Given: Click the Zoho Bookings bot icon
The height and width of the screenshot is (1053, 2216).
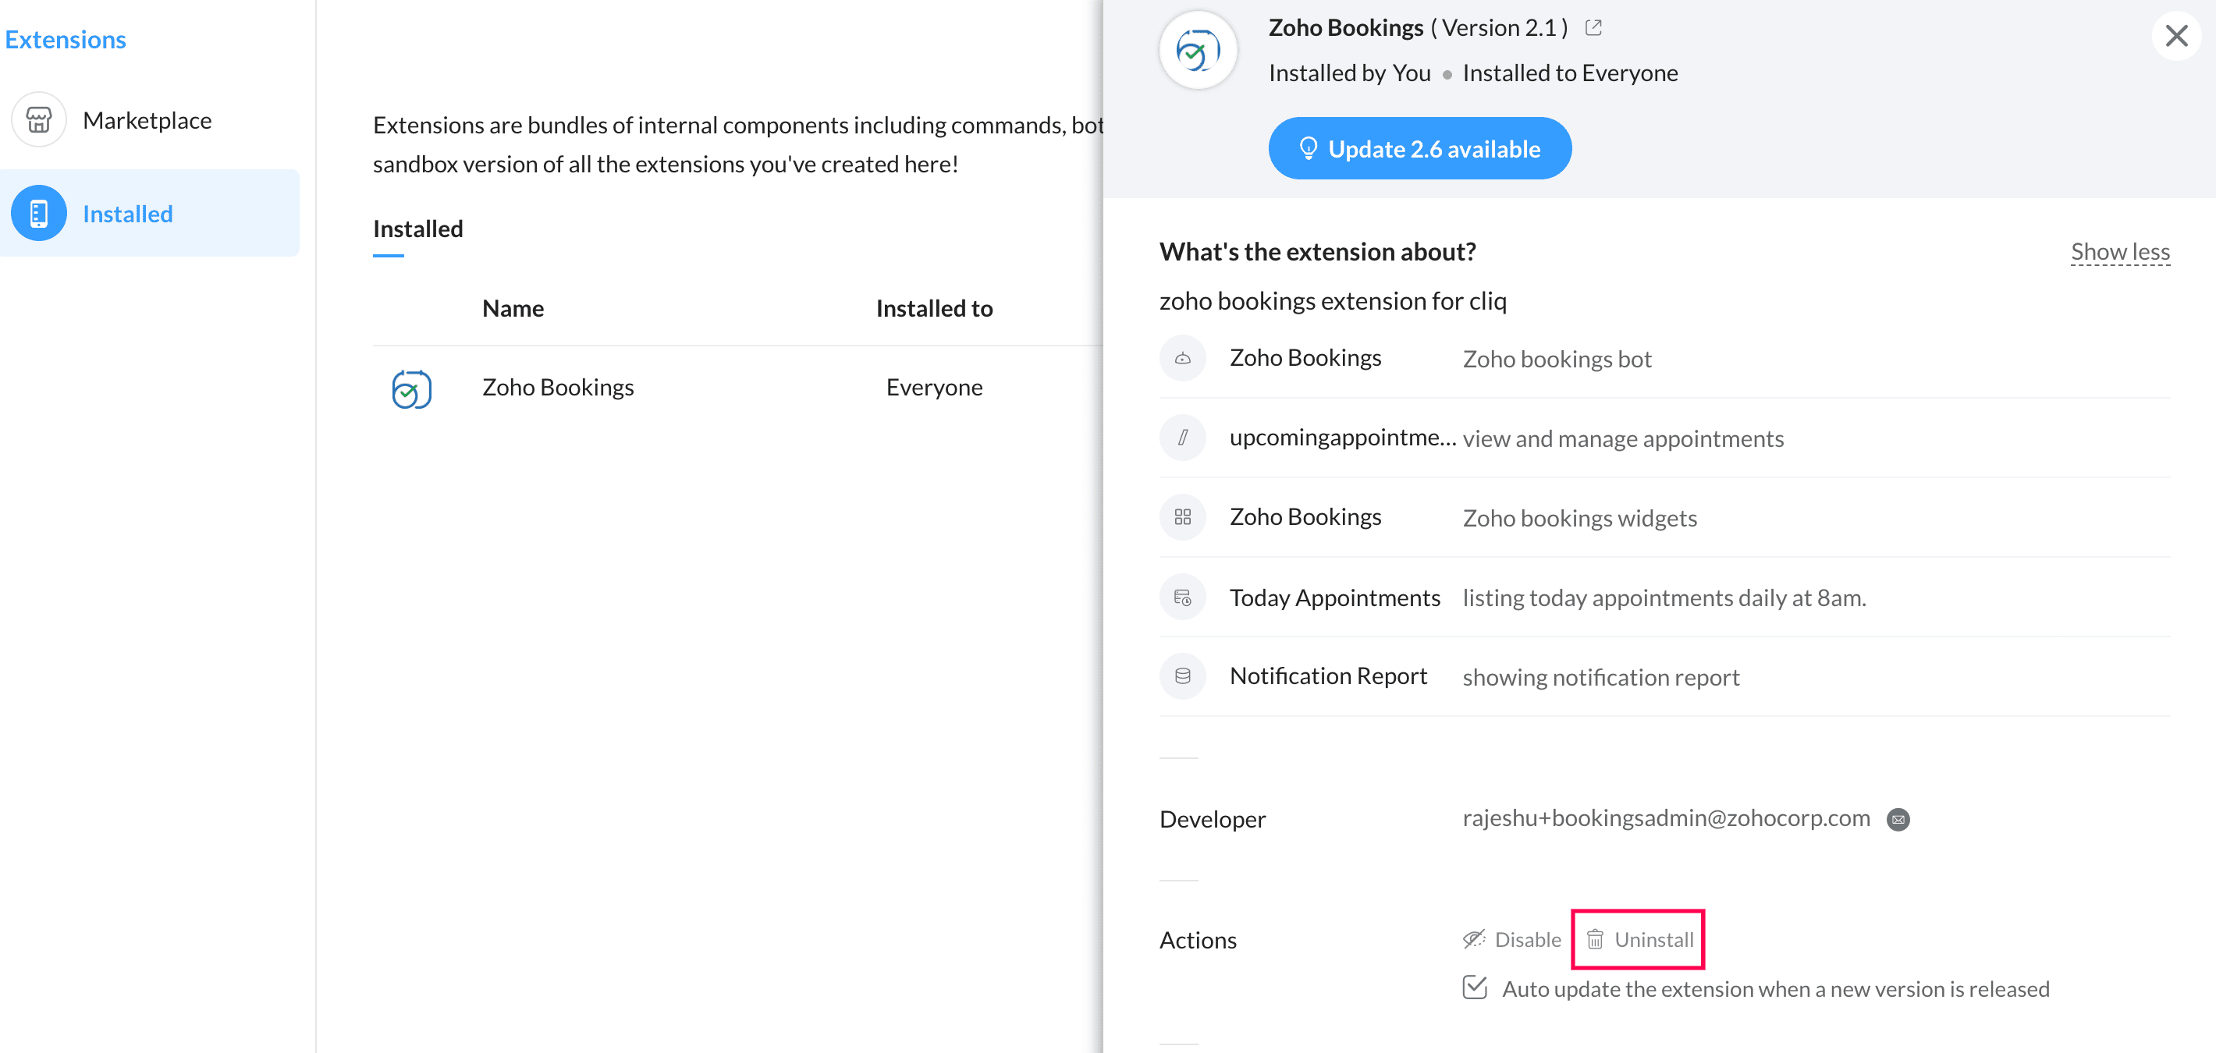Looking at the screenshot, I should click(x=1183, y=359).
